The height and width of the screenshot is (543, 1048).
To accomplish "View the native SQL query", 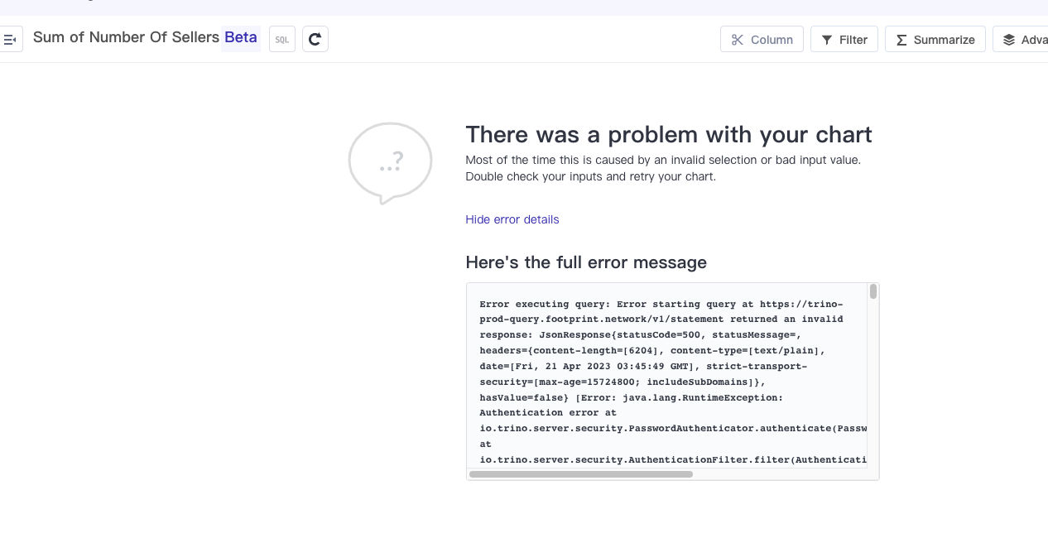I will click(x=281, y=39).
